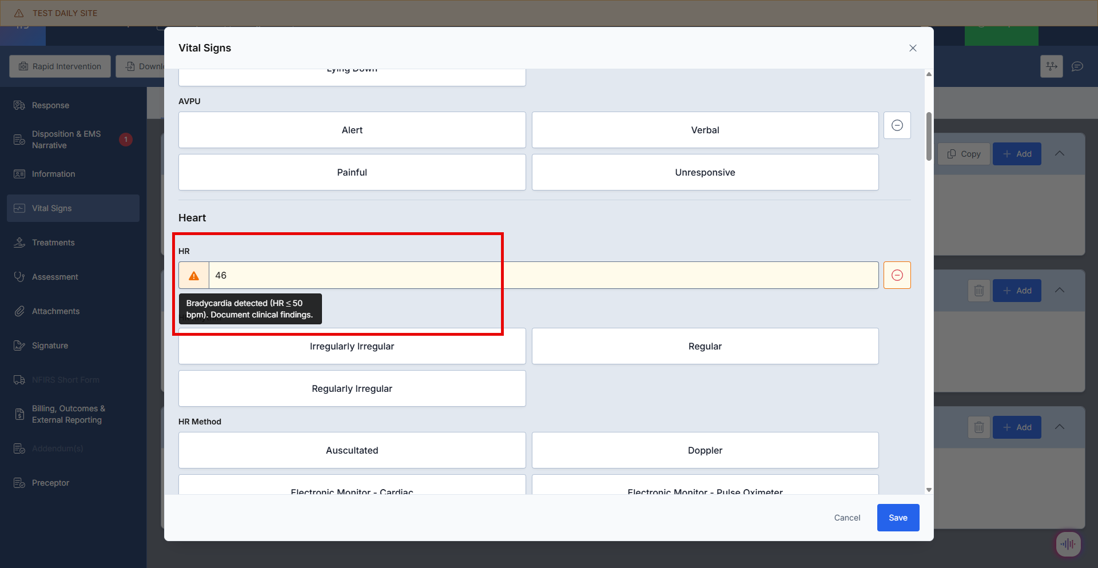Choose the Unresponsive AVPU option
Screen dimensions: 1098x568
tap(705, 172)
